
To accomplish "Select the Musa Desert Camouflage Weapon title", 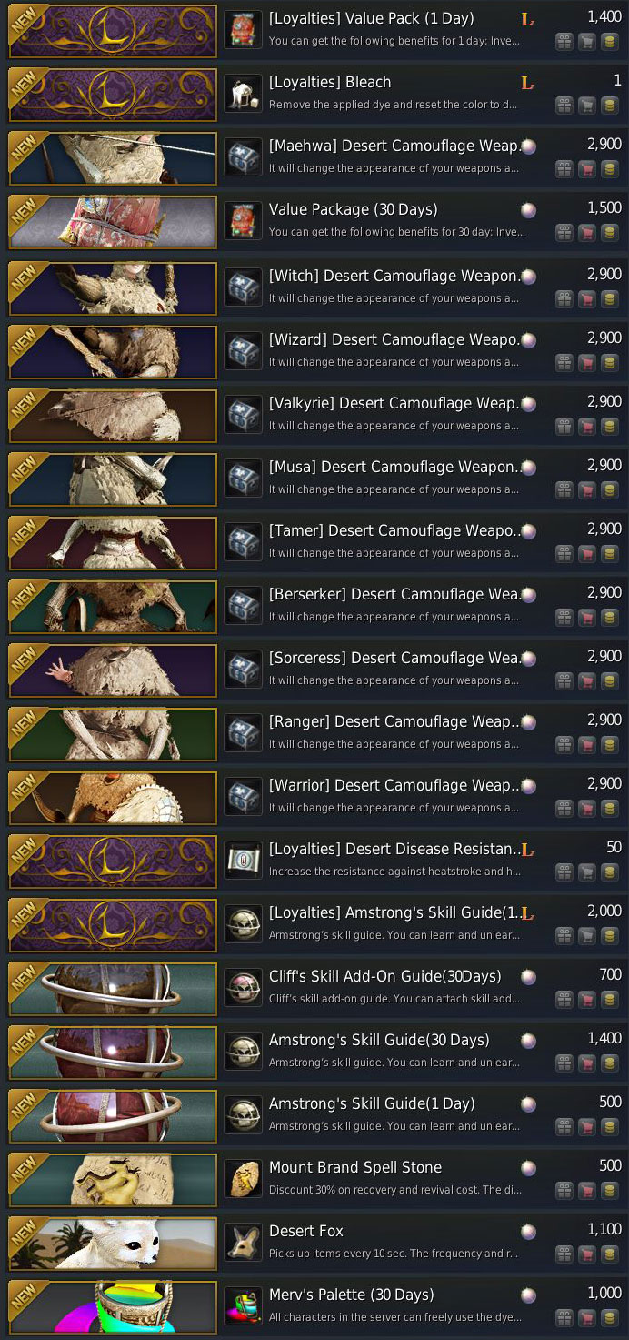I will coord(393,467).
